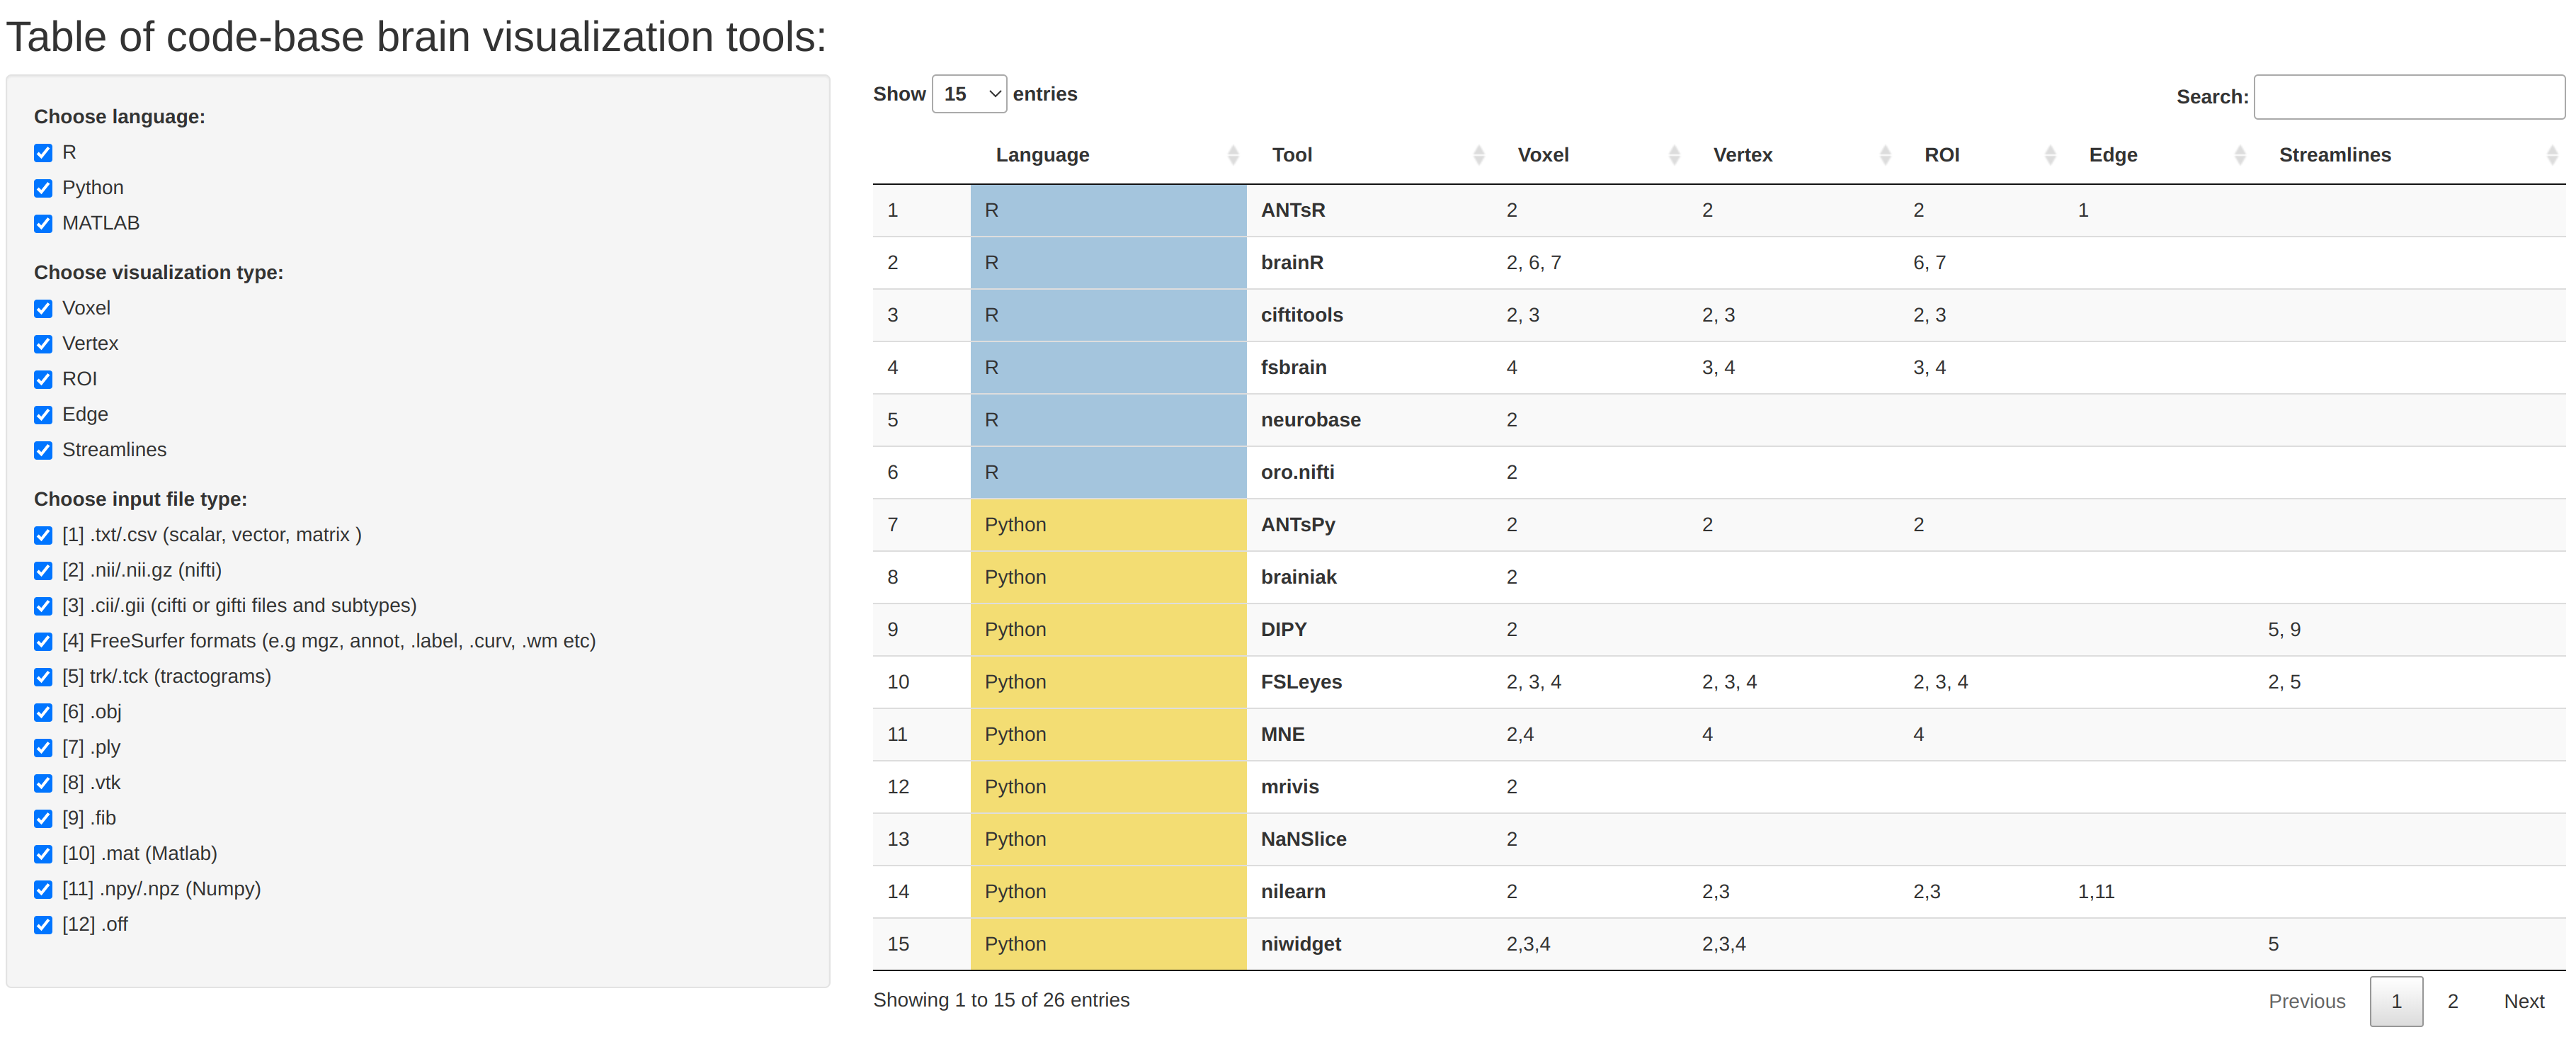Click the Python language cell for MNE
Screen dimensions: 2576x1054
pyautogui.click(x=1108, y=735)
